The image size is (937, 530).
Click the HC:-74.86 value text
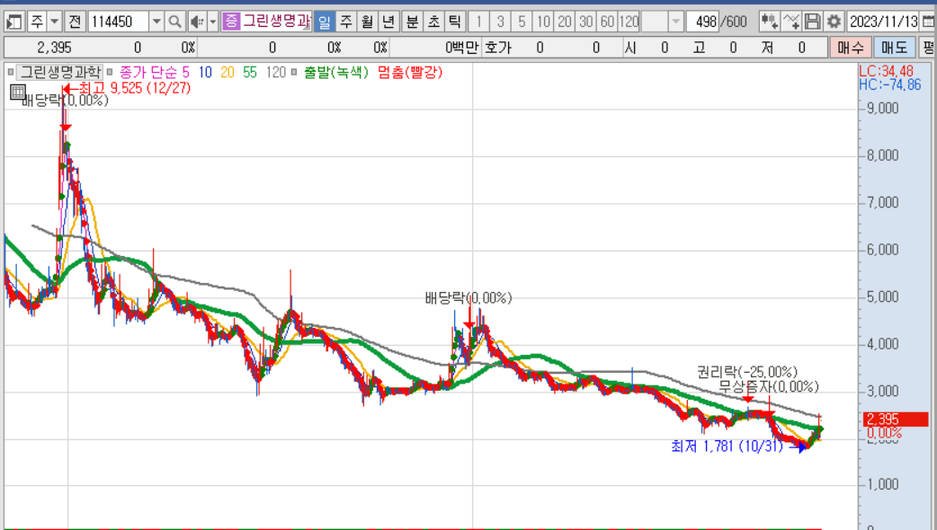pos(890,84)
